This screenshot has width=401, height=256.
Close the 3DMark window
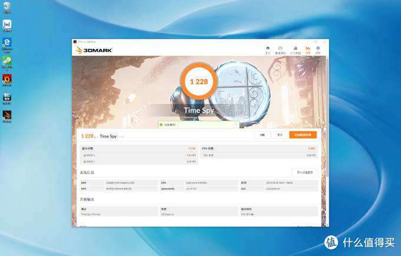(x=324, y=42)
